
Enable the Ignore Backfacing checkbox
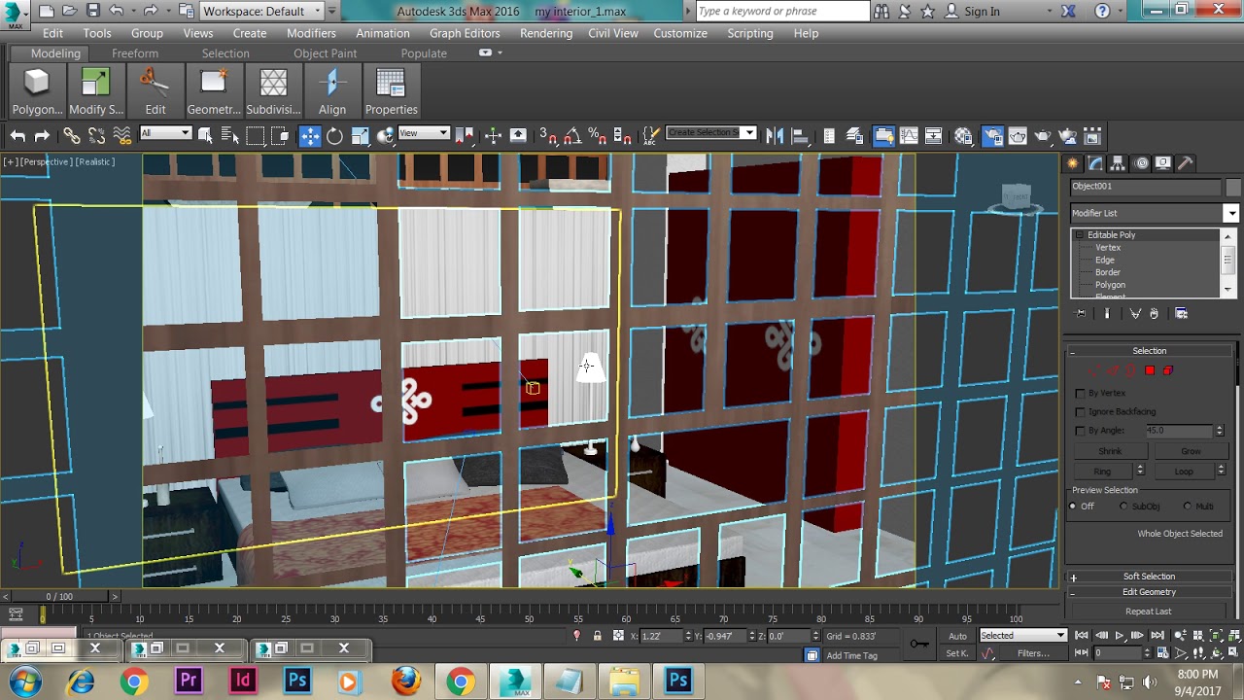click(x=1080, y=411)
